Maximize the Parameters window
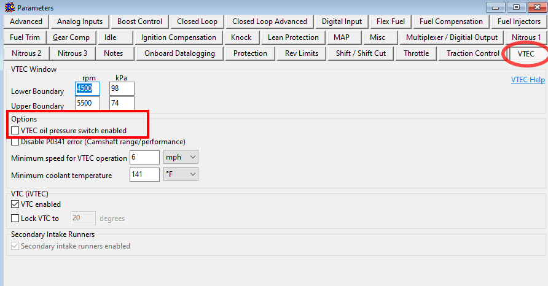Screen dimensions: 548x286 coord(516,7)
